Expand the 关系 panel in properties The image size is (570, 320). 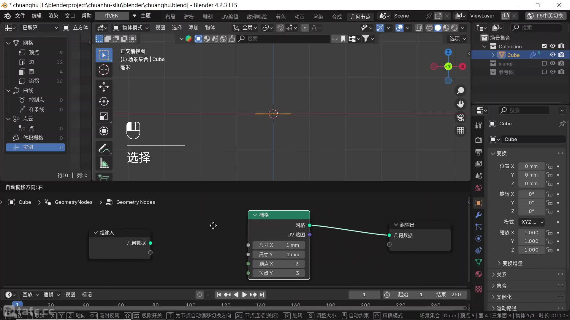(501, 275)
